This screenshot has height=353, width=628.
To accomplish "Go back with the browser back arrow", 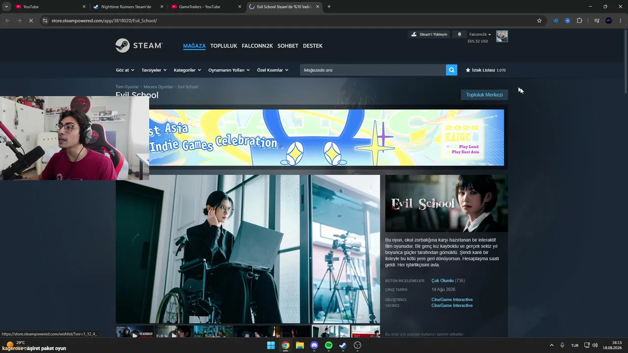I will (7, 21).
